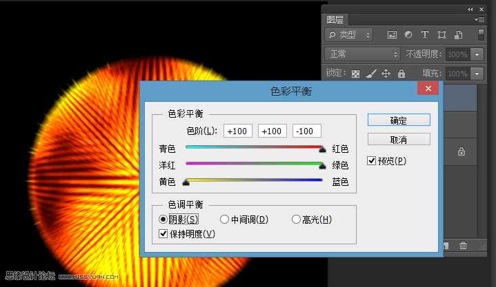Click the lock all padlock icon
This screenshot has width=496, height=287.
coord(401,74)
